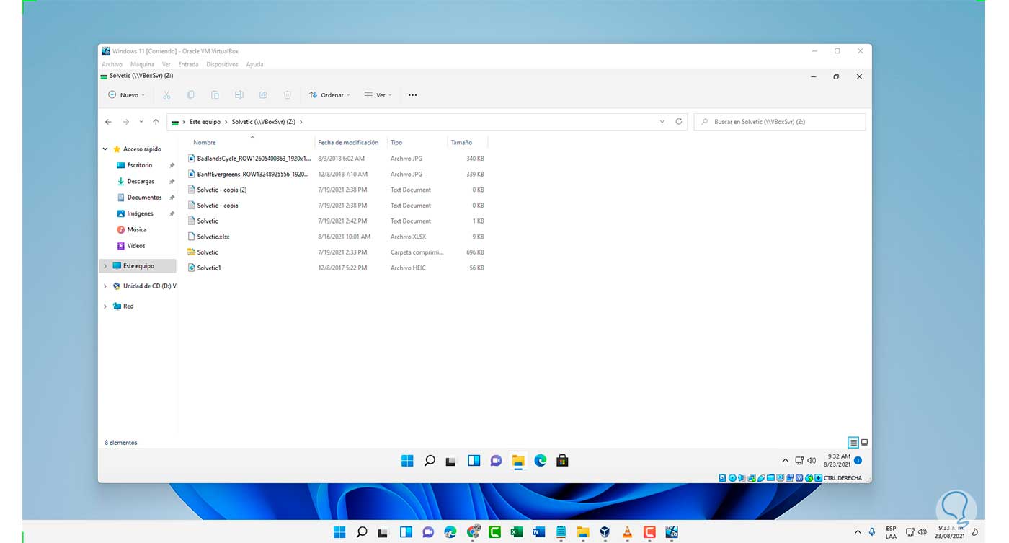Open Microsoft Store in the VM taskbar
This screenshot has width=1009, height=543.
click(562, 461)
